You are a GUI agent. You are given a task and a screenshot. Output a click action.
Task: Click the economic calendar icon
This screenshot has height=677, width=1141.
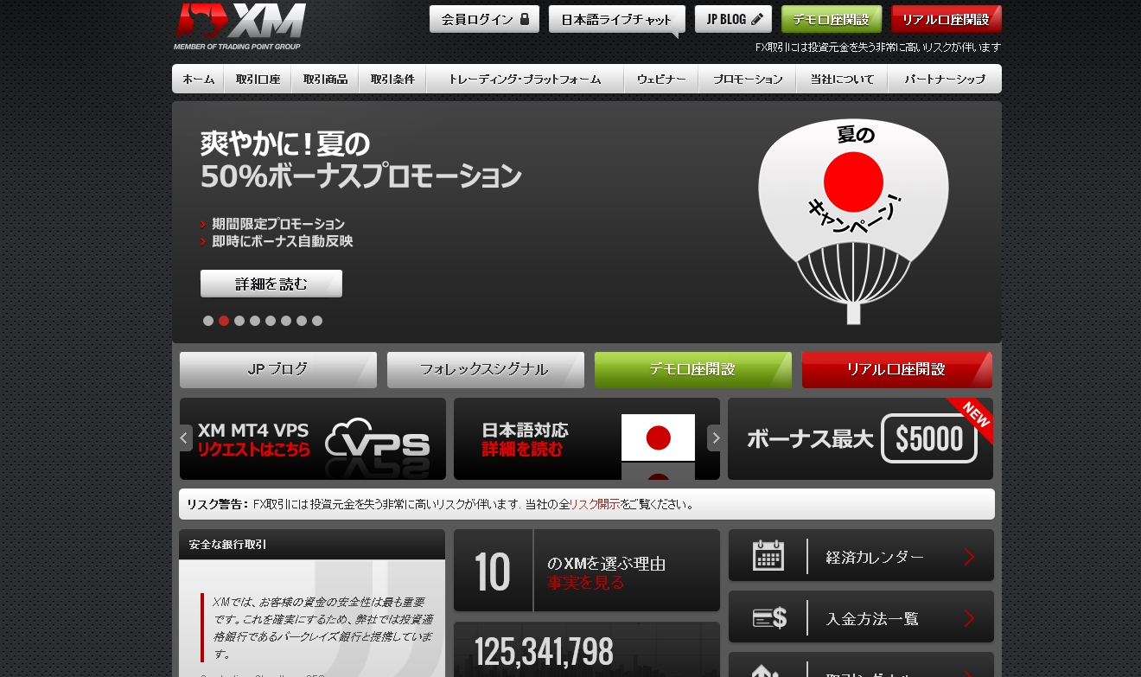[768, 556]
